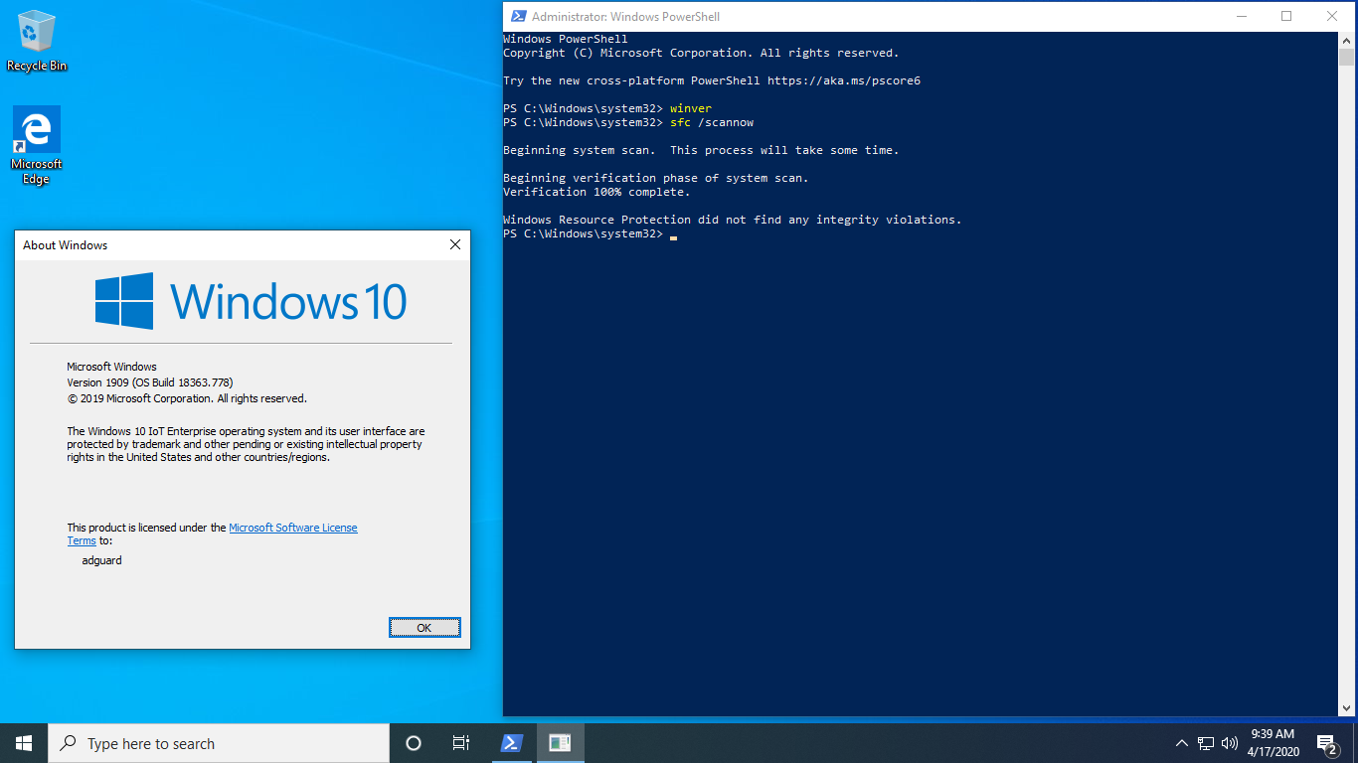Click OK in the About Windows dialog
Screen dimensions: 1358x763
point(424,627)
